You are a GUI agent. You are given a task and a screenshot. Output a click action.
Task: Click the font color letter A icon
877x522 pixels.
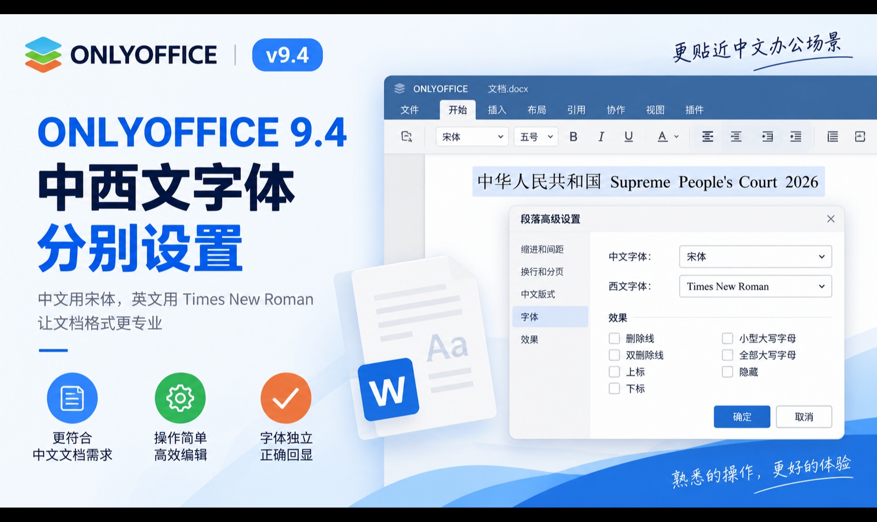tap(662, 137)
